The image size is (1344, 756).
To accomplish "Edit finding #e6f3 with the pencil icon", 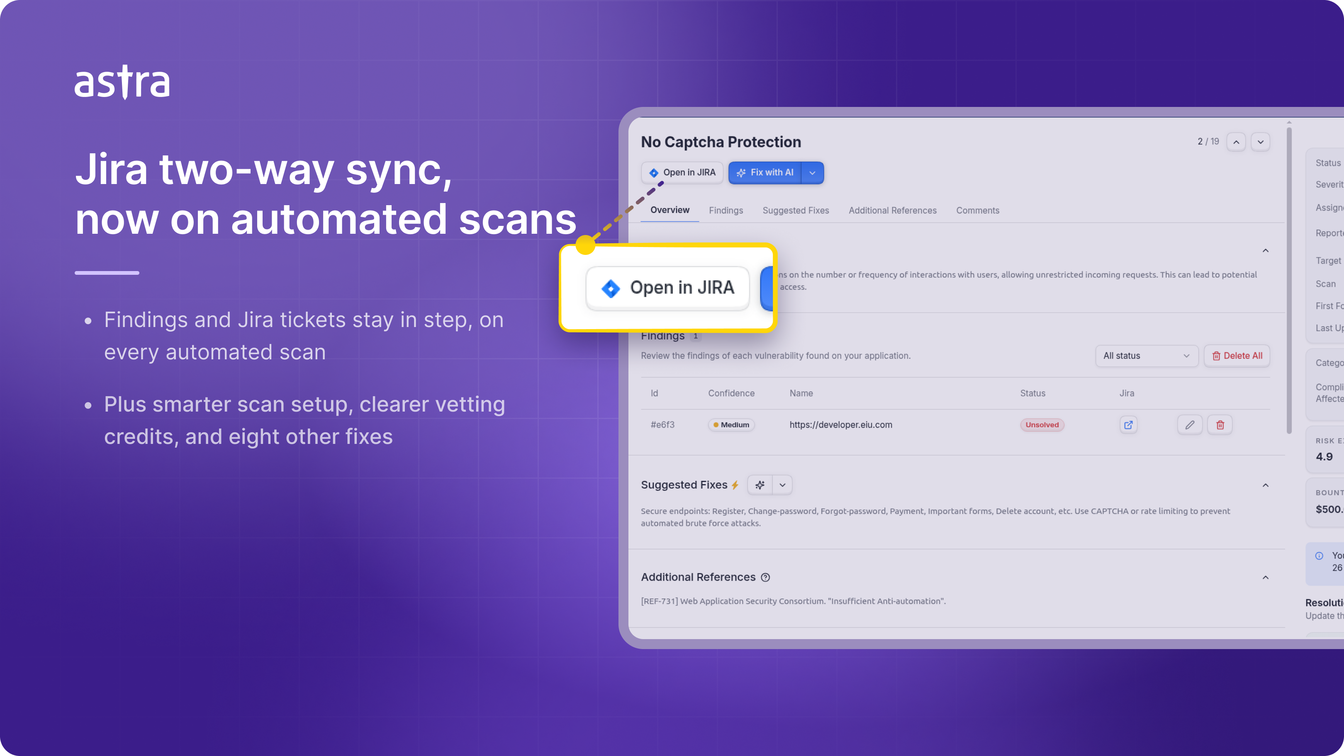I will click(1190, 425).
